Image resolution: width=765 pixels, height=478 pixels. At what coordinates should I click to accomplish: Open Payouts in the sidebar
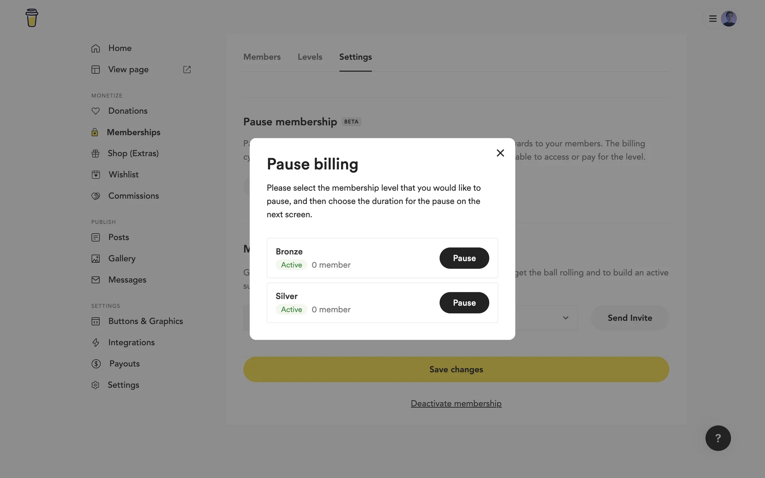pyautogui.click(x=124, y=364)
